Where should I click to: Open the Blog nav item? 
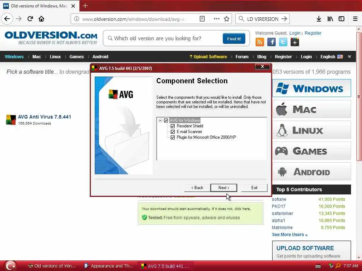pyautogui.click(x=262, y=57)
